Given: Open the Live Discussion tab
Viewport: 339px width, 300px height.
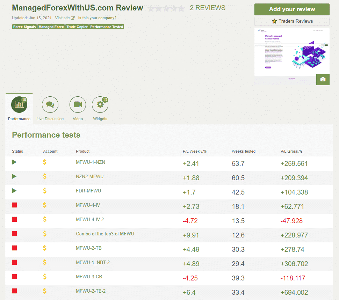Looking at the screenshot, I should 50,109.
